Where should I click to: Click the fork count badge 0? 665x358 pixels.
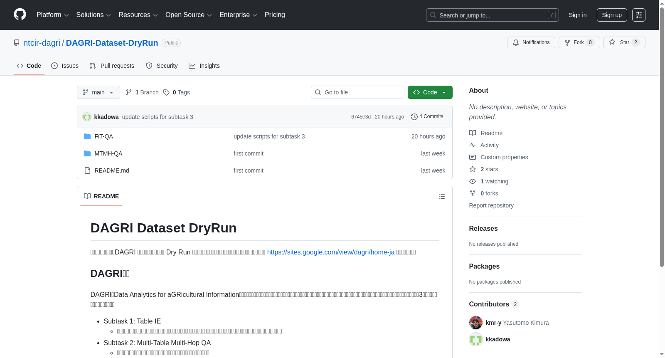590,42
